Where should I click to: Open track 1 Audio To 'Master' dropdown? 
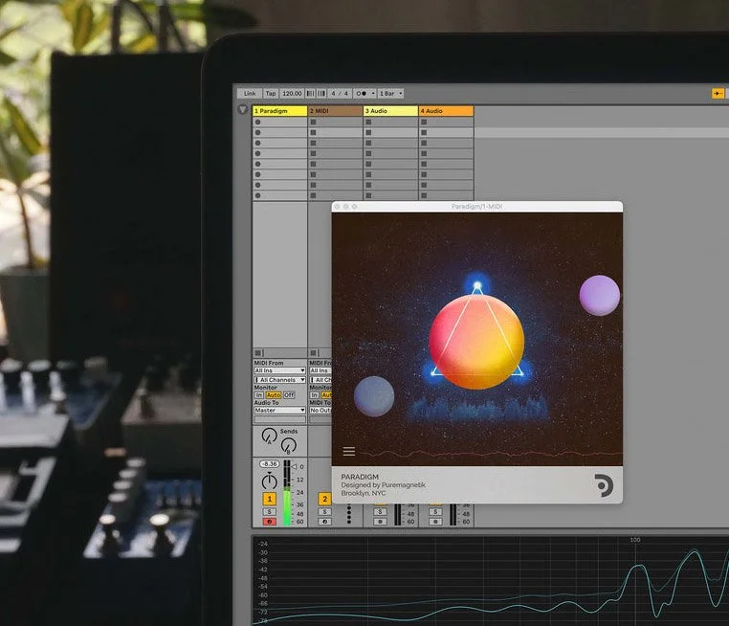[279, 411]
